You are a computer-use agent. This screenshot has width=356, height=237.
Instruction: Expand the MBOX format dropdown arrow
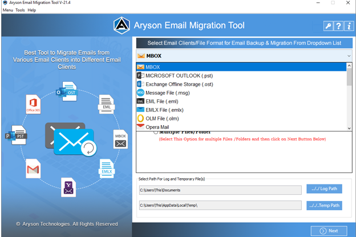(x=349, y=56)
